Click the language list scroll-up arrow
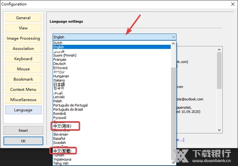This screenshot has width=238, height=166. coord(174,43)
